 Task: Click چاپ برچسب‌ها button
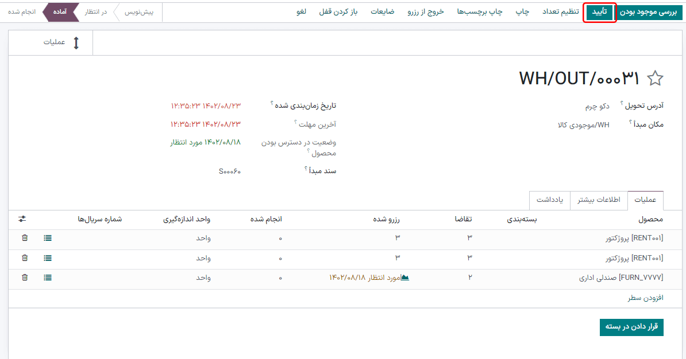(x=480, y=12)
